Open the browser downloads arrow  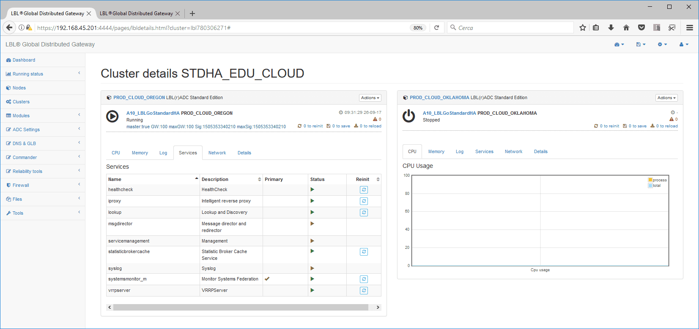click(x=611, y=27)
